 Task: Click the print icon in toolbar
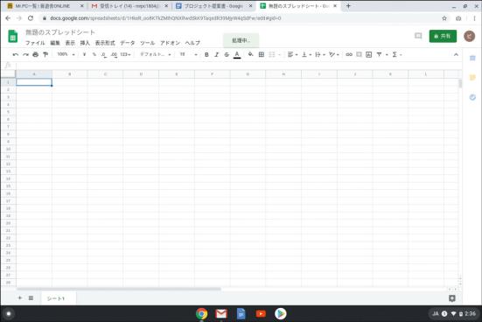click(x=35, y=55)
